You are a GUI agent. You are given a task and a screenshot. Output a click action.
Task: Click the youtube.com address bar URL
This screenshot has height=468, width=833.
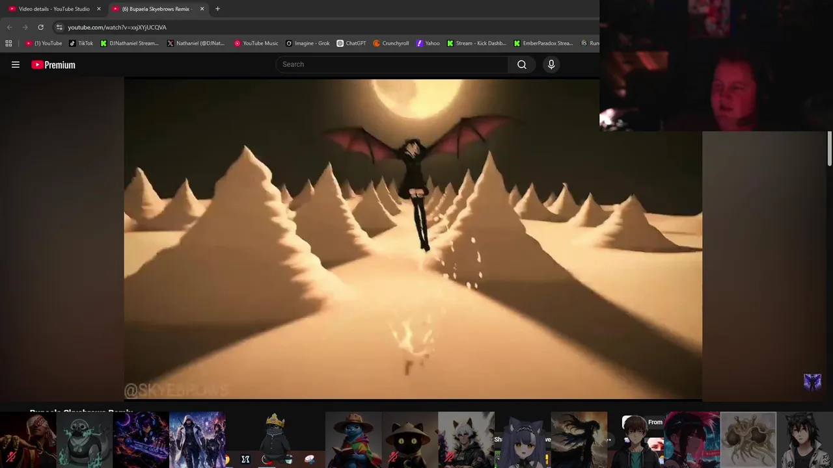point(117,27)
